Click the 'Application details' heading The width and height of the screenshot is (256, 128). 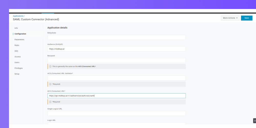(x=57, y=28)
